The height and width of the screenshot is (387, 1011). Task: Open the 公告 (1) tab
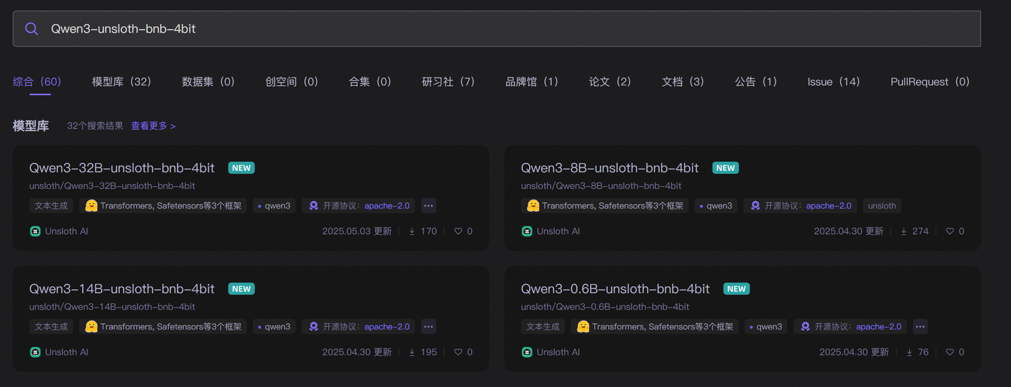click(x=756, y=81)
